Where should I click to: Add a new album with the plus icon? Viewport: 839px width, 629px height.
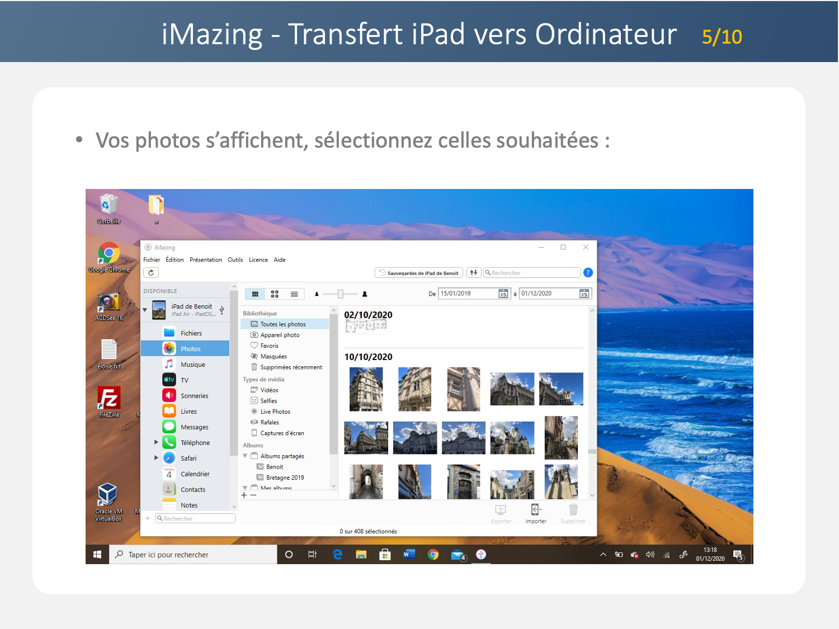[244, 495]
